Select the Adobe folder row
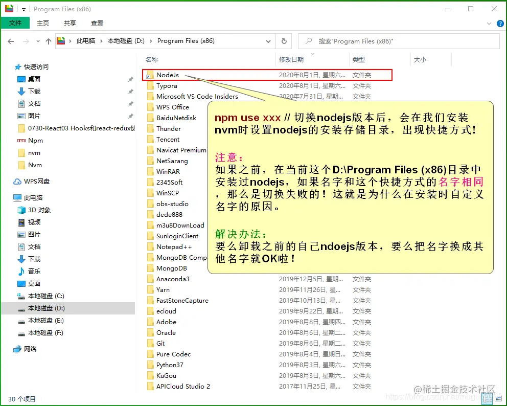The width and height of the screenshot is (507, 406). (x=259, y=322)
